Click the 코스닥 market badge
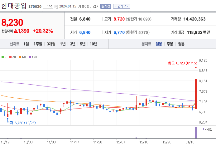Viewport: 216px width, 149px height. [x=48, y=6]
